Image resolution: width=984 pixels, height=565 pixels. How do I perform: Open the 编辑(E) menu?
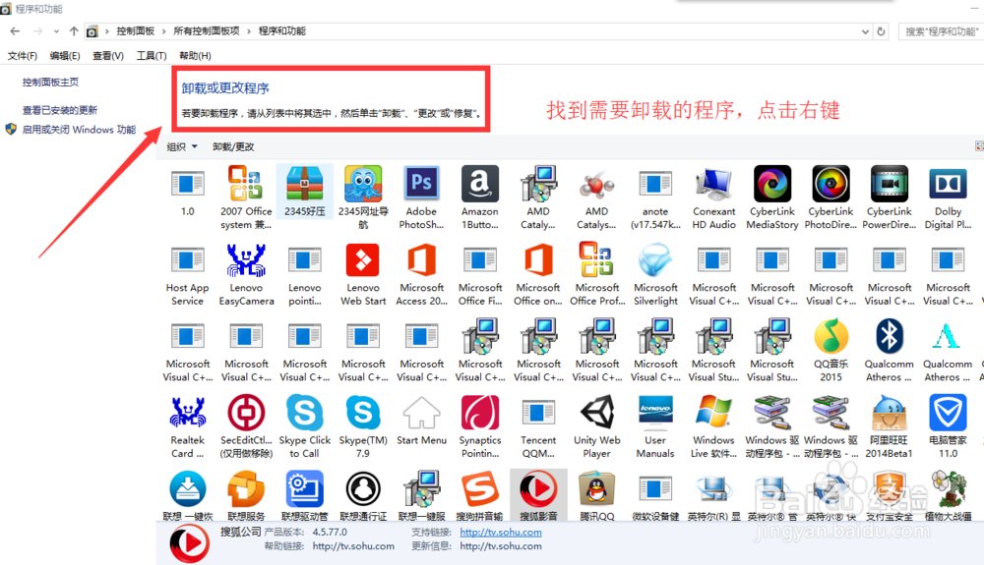(65, 56)
